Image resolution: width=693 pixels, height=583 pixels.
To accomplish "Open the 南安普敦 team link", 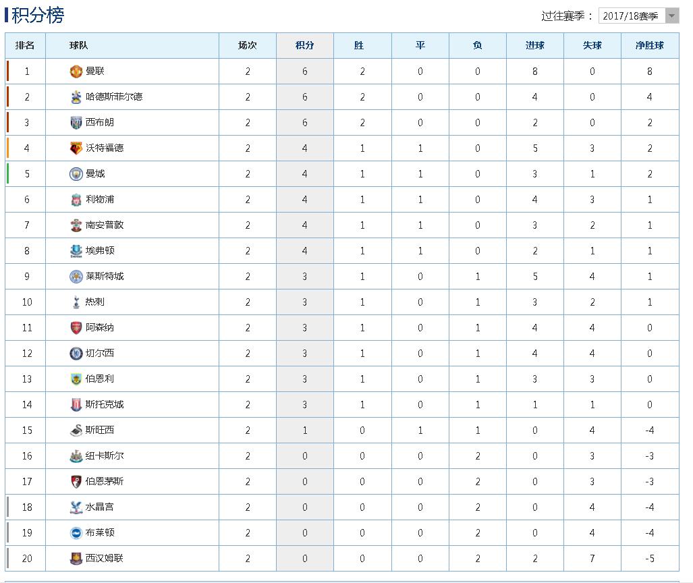I will (x=105, y=225).
